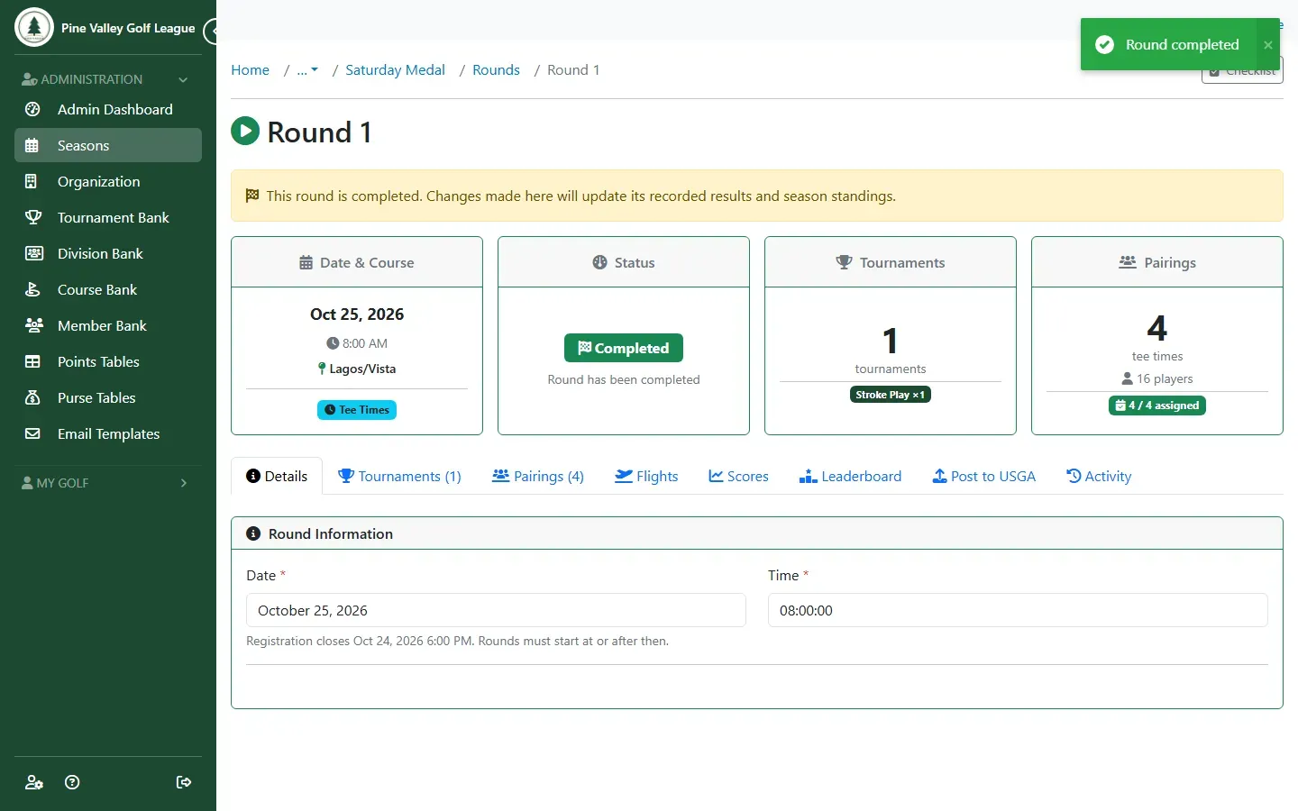The width and height of the screenshot is (1298, 811).
Task: Open the Scores tab
Action: (x=738, y=476)
